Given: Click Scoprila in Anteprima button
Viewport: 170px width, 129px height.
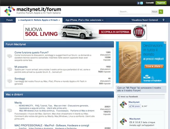Looking at the screenshot, I should pyautogui.click(x=115, y=32).
